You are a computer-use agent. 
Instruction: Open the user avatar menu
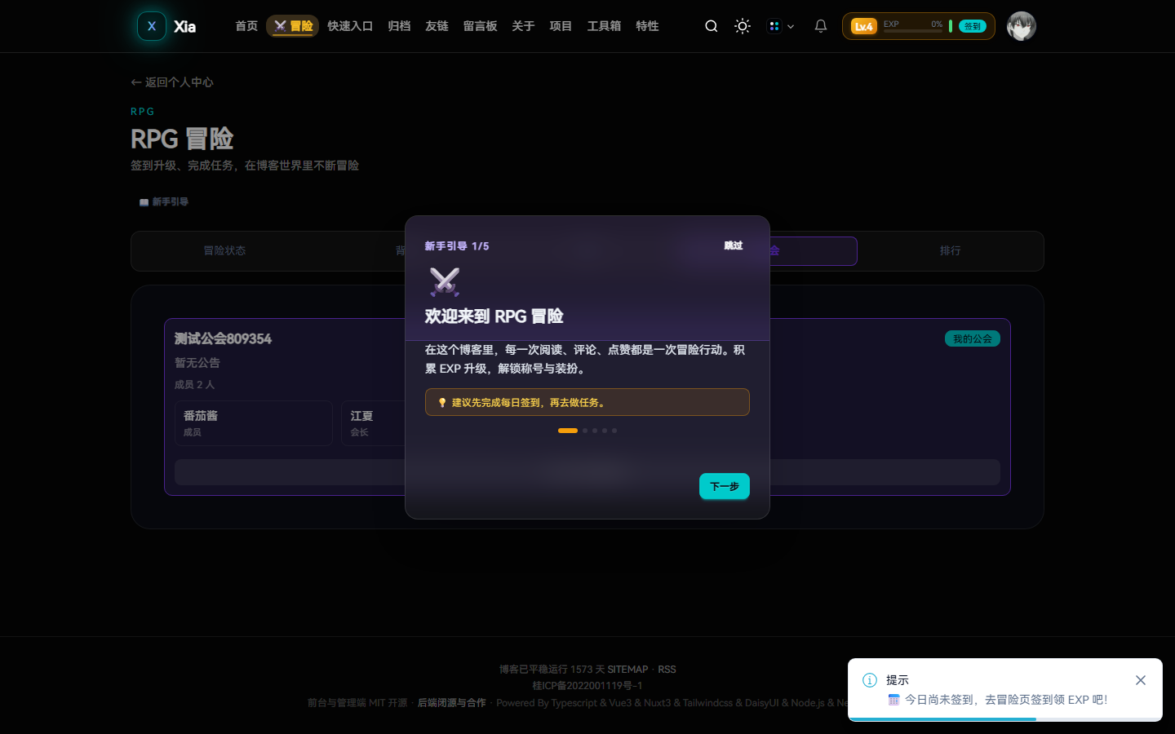[1022, 26]
